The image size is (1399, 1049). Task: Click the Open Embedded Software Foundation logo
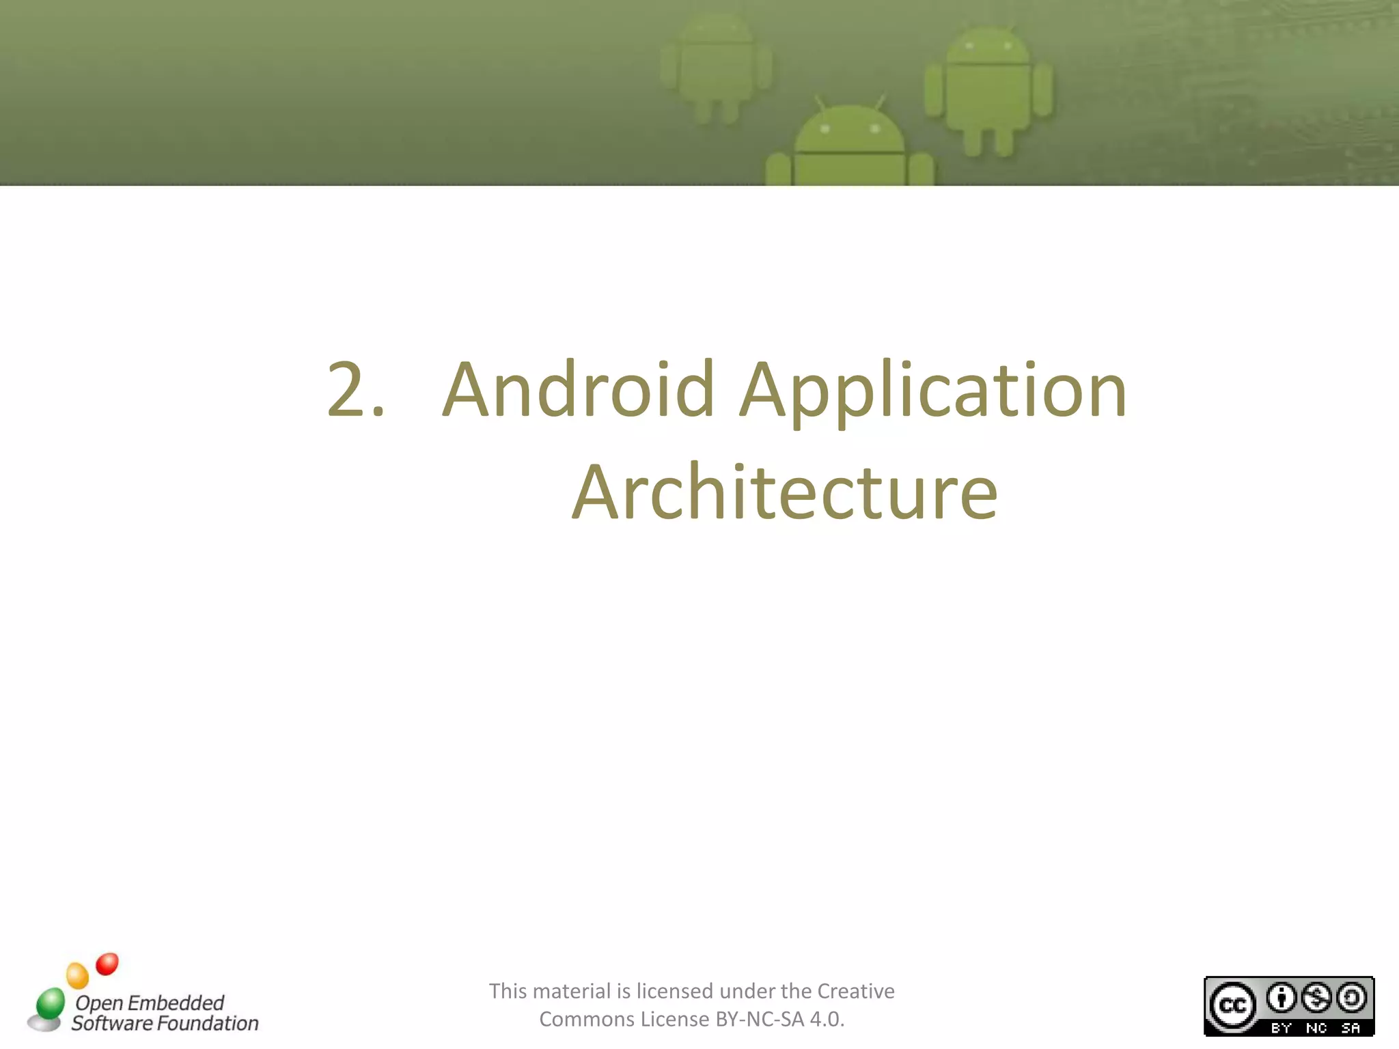(143, 993)
